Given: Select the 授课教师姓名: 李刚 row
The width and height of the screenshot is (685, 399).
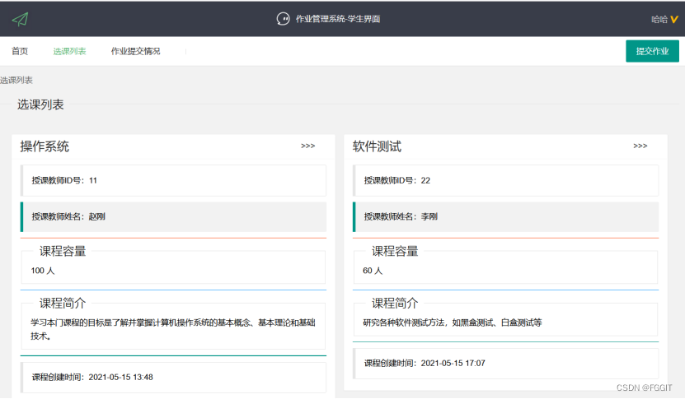Looking at the screenshot, I should 505,216.
